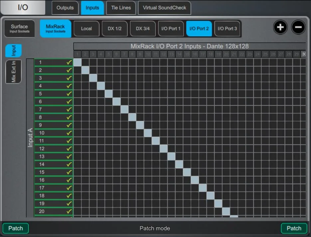The image size is (311, 237).
Task: Zoom out with the minus icon
Action: click(x=298, y=27)
